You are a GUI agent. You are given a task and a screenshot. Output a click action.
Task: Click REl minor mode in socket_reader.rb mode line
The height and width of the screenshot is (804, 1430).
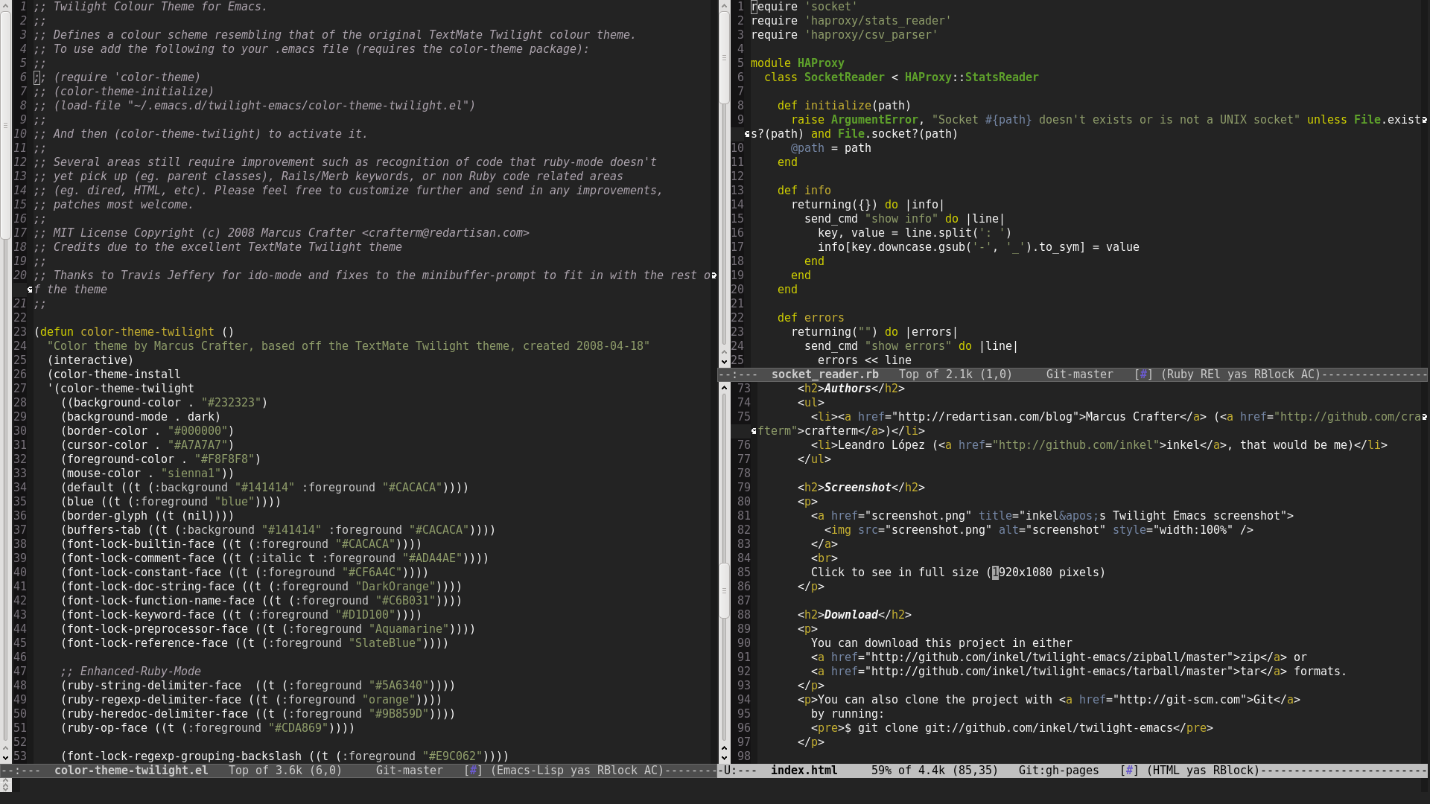click(x=1210, y=374)
